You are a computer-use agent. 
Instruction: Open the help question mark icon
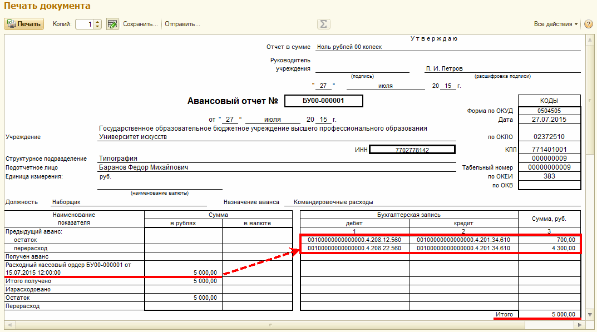pos(588,24)
